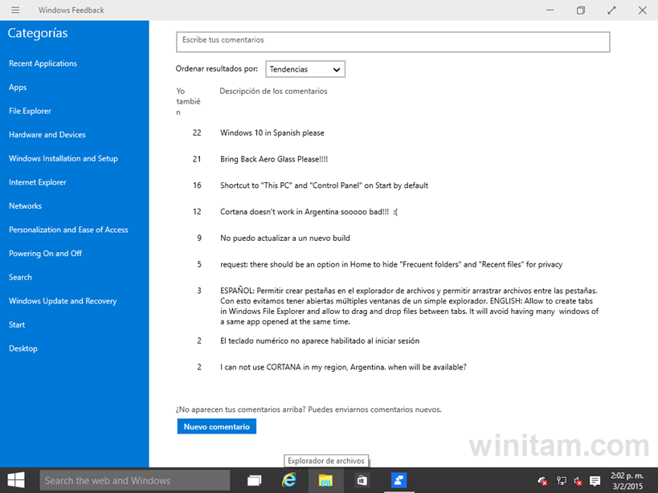This screenshot has height=493, width=658.
Task: Select the Networks category in the sidebar
Action: [25, 206]
